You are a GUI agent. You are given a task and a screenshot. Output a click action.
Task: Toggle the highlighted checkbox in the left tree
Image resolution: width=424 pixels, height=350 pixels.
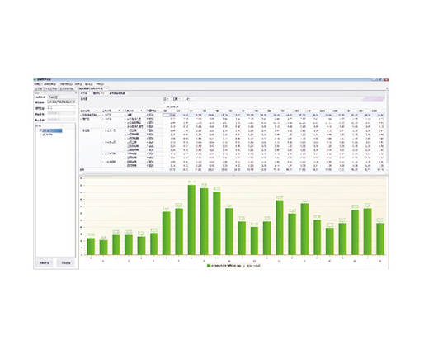click(x=41, y=130)
